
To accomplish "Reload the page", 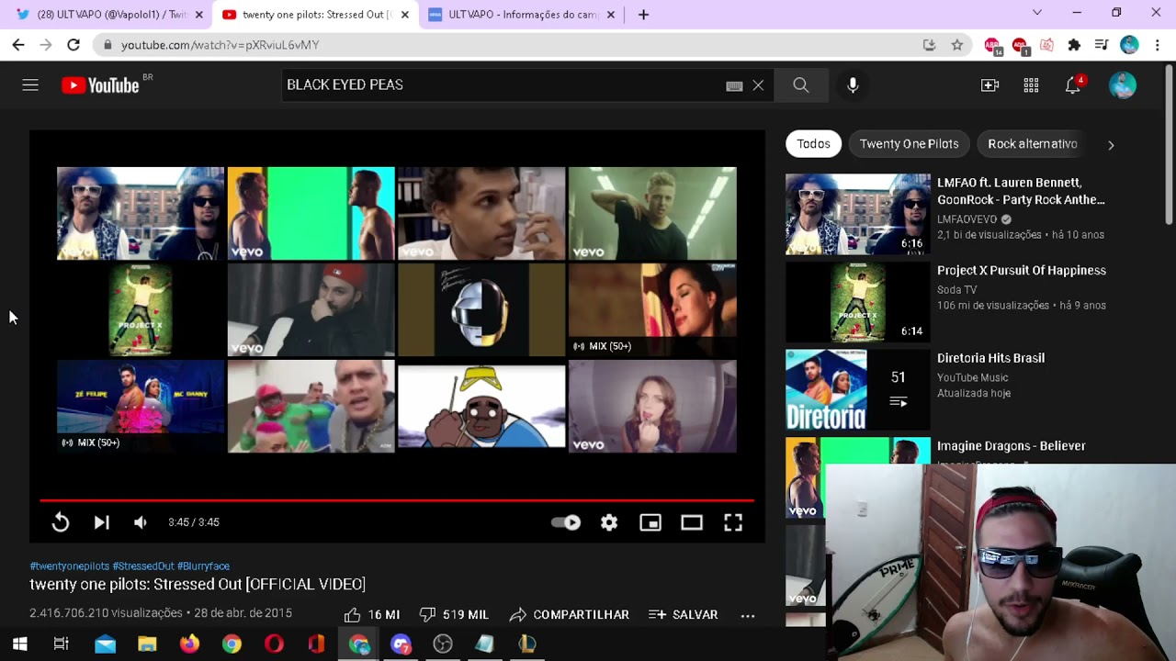I will (x=73, y=45).
